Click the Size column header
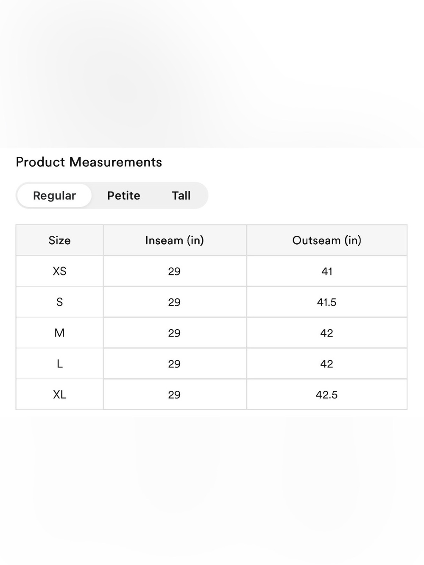 click(59, 240)
